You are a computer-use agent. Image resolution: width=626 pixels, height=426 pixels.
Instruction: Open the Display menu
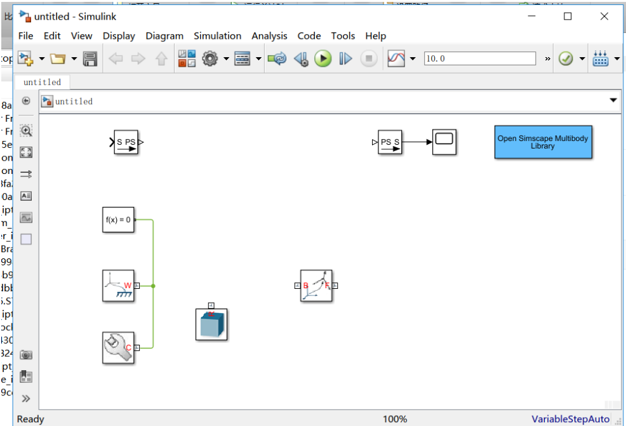coord(119,36)
